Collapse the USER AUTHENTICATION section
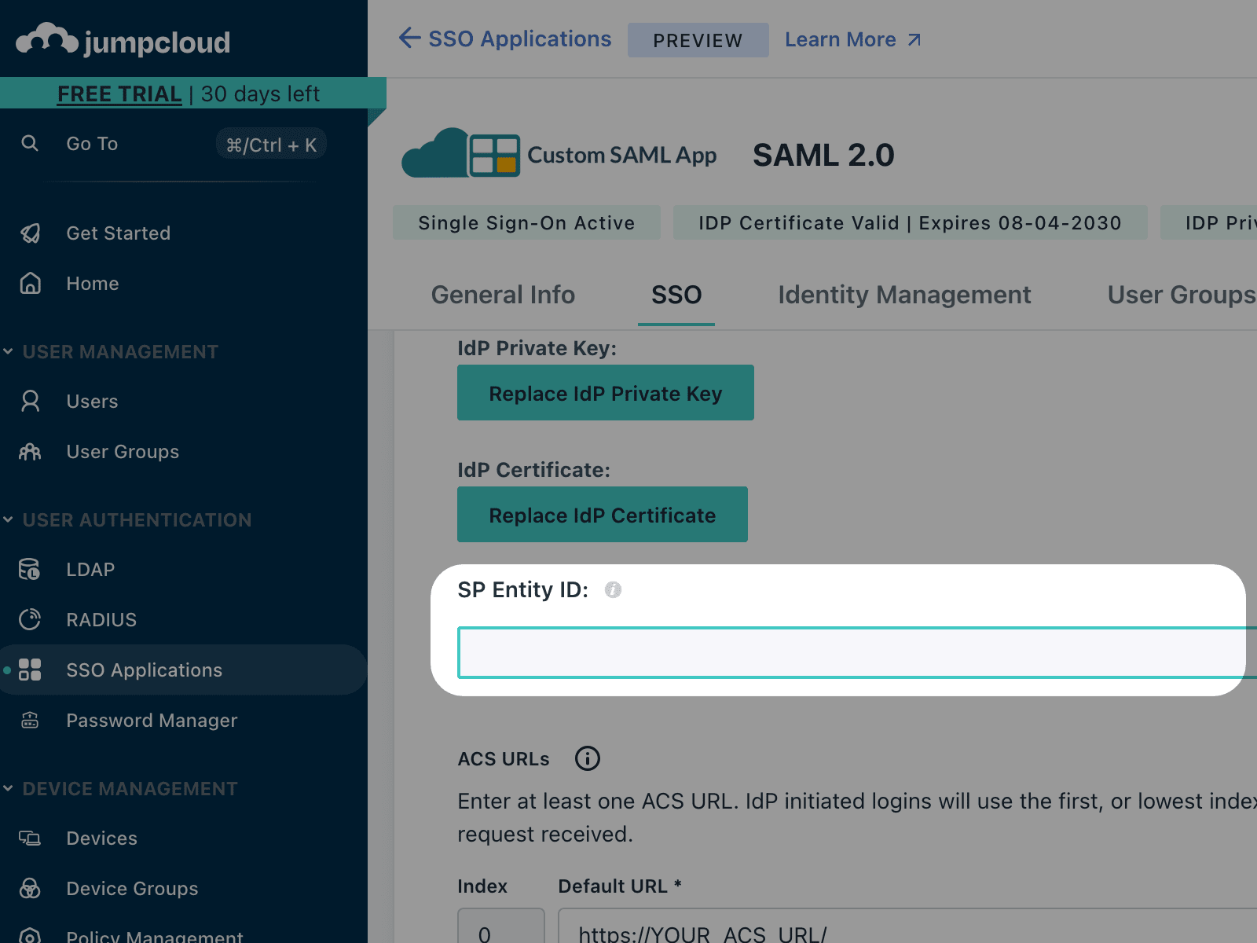 click(9, 519)
